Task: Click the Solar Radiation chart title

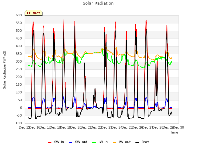Action: [x=98, y=3]
